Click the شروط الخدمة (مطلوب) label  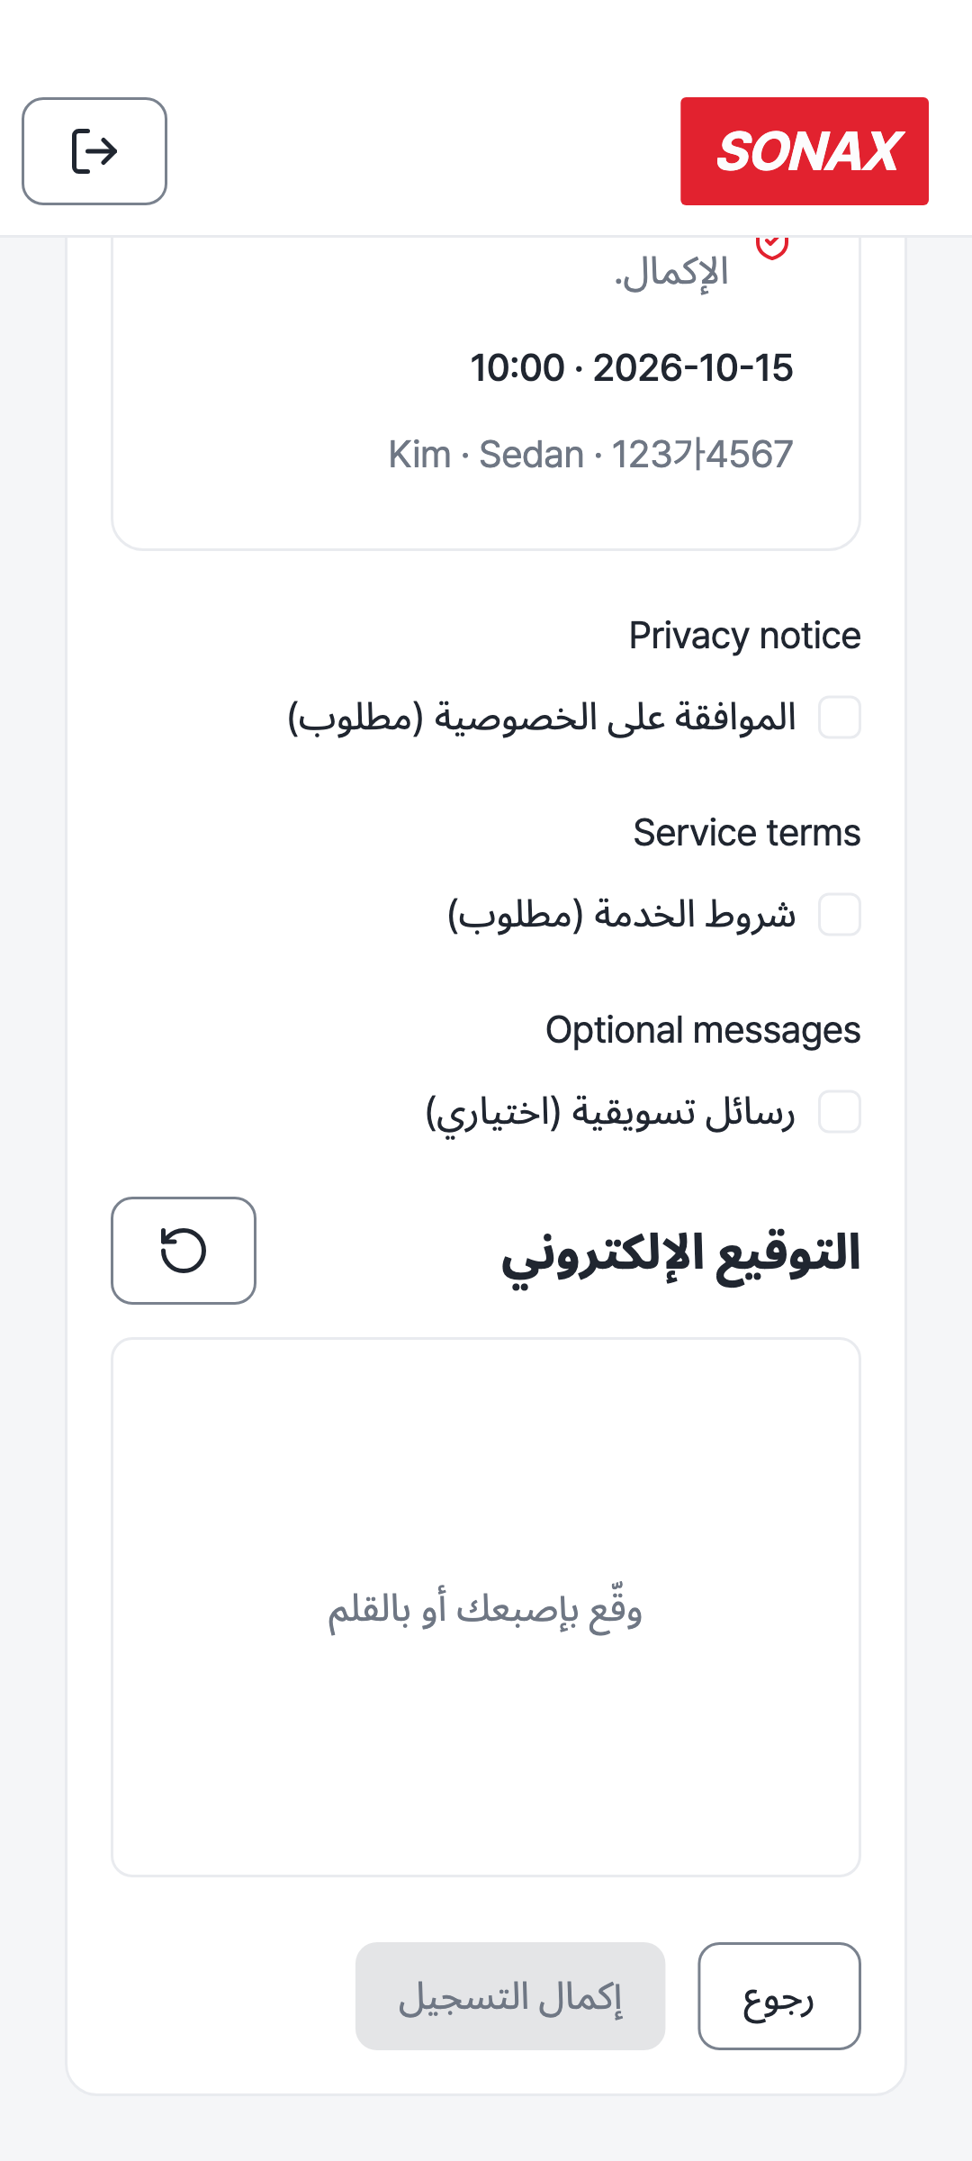622,915
